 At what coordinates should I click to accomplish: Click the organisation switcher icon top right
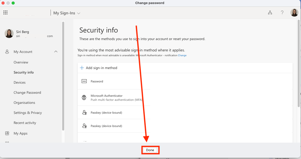[270, 12]
